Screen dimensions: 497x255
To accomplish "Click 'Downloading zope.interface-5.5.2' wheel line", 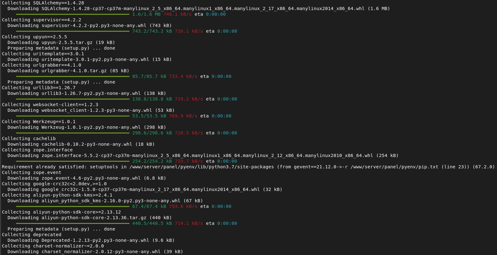I will (203, 155).
